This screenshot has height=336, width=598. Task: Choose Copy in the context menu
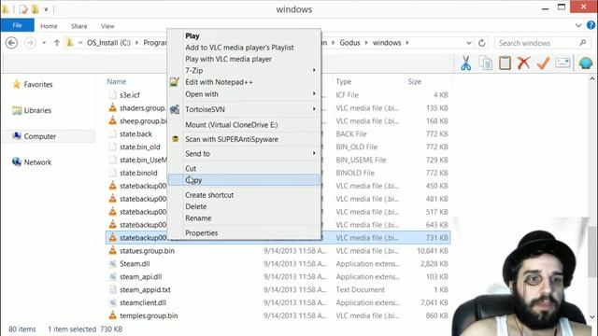point(244,180)
